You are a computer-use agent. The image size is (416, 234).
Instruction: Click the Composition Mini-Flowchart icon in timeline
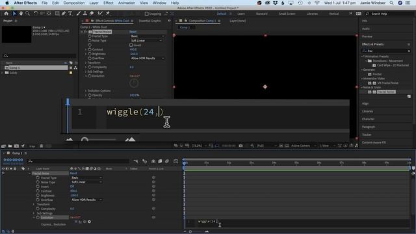tap(136, 161)
